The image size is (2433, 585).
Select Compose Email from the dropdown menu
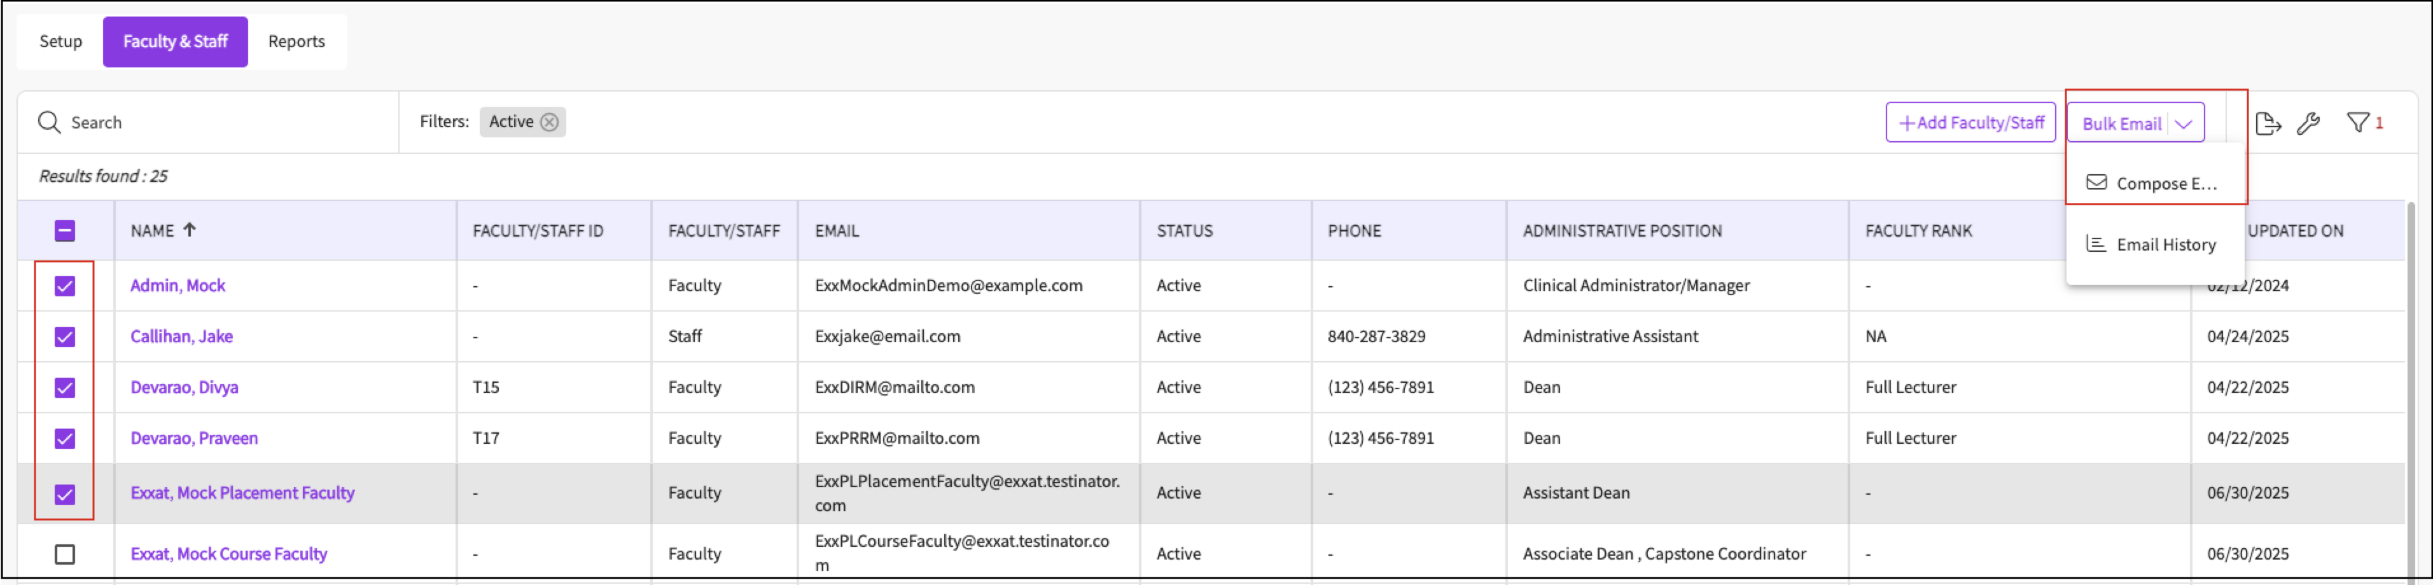click(2165, 184)
